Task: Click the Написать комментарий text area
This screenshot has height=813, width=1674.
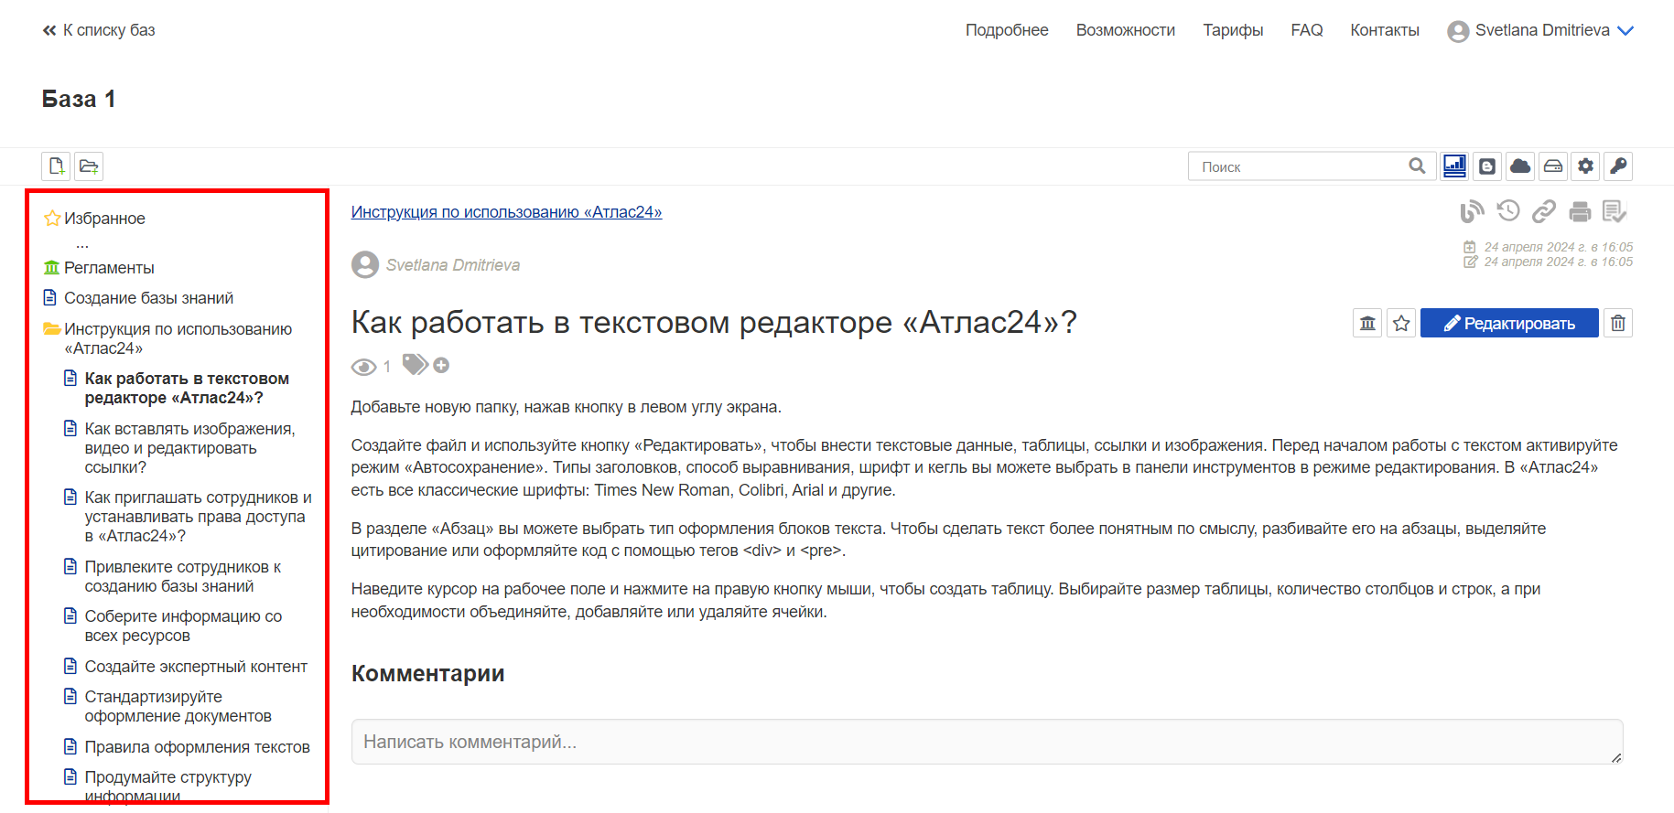Action: pyautogui.click(x=987, y=742)
